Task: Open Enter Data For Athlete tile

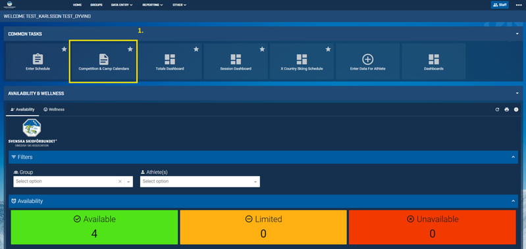Action: [x=367, y=61]
